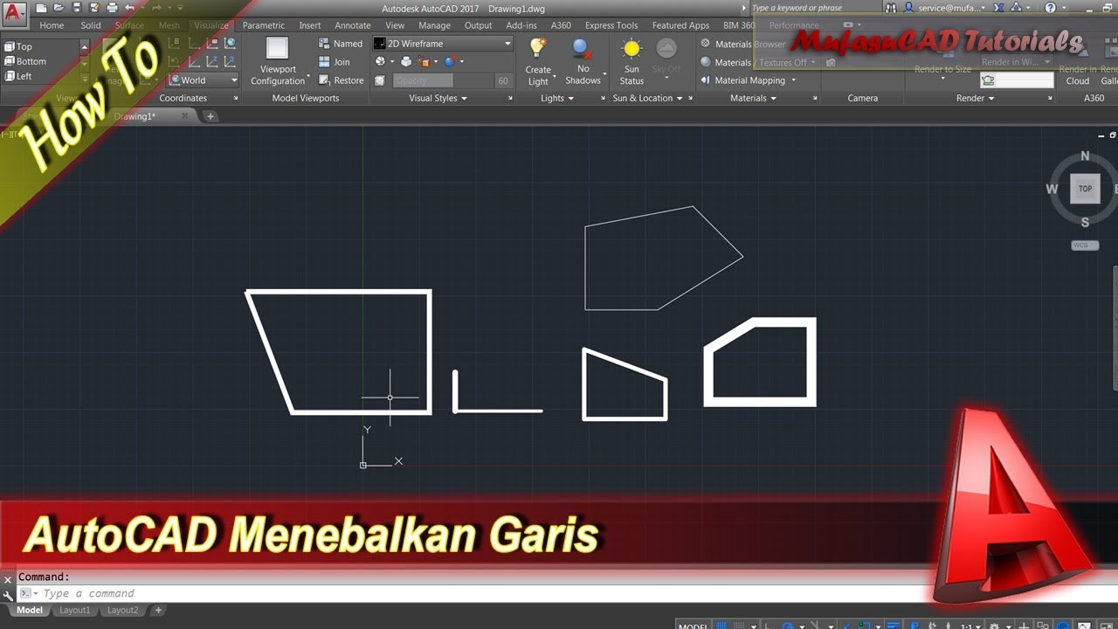
Task: Open the Insert ribbon tab
Action: click(310, 25)
